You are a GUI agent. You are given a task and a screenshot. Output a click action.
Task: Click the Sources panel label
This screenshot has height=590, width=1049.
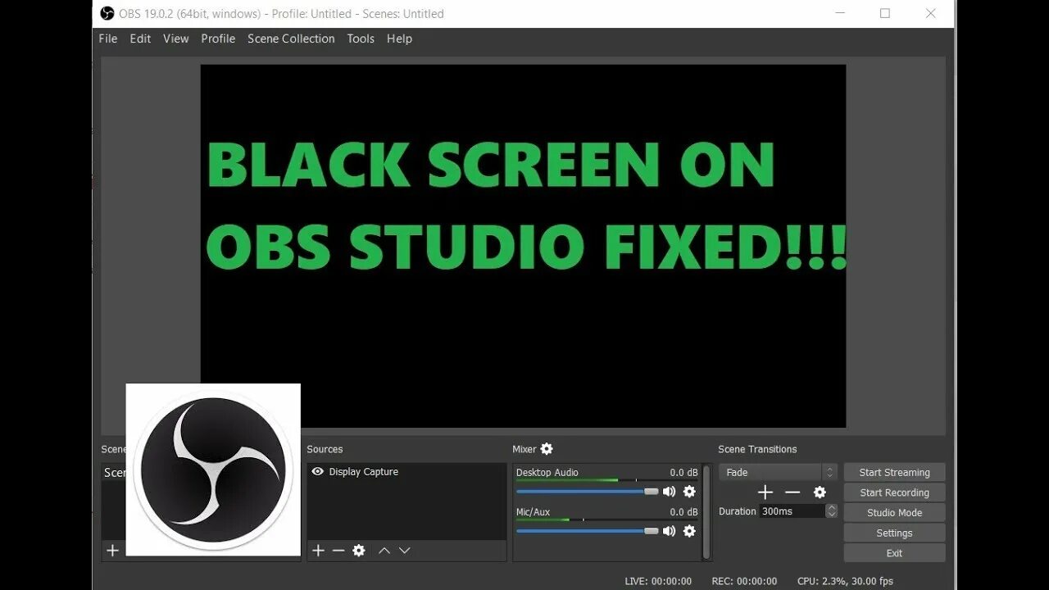tap(325, 449)
